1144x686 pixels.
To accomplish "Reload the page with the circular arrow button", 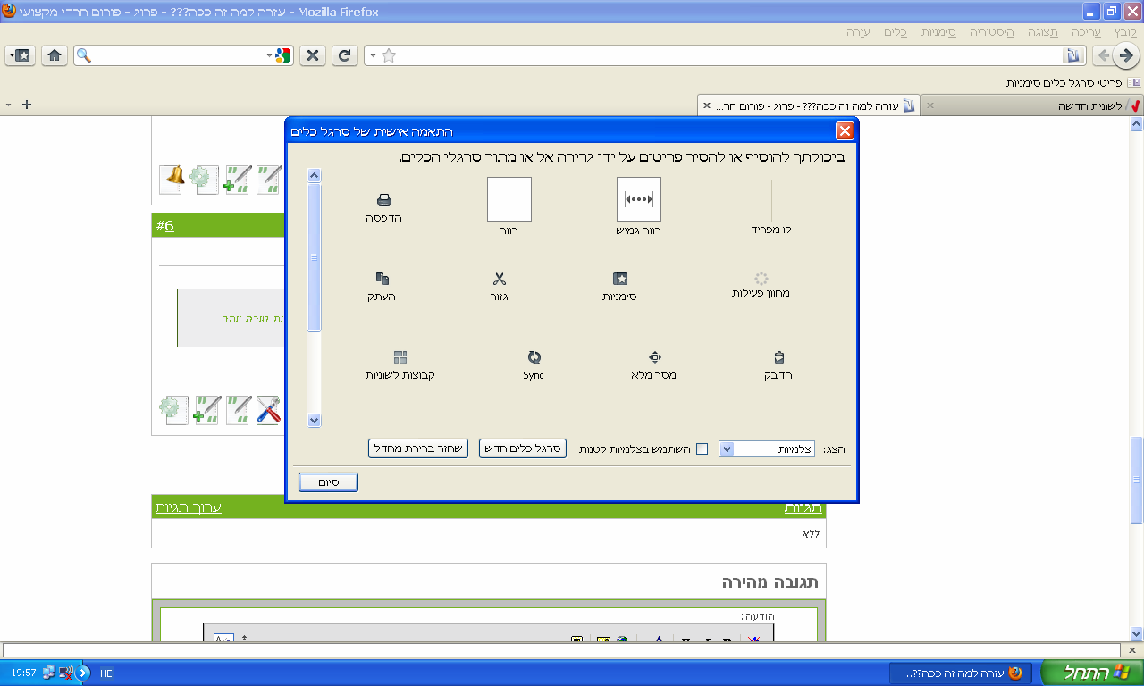I will tap(345, 55).
